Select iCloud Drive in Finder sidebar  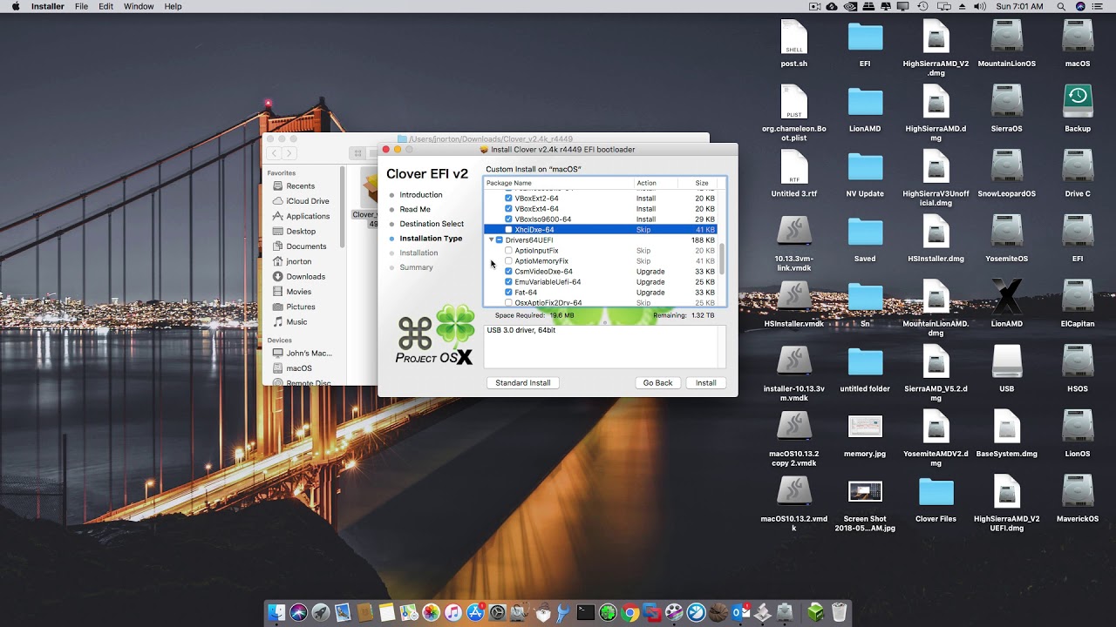click(x=307, y=201)
